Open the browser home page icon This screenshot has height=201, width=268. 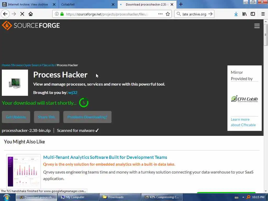tap(31, 14)
